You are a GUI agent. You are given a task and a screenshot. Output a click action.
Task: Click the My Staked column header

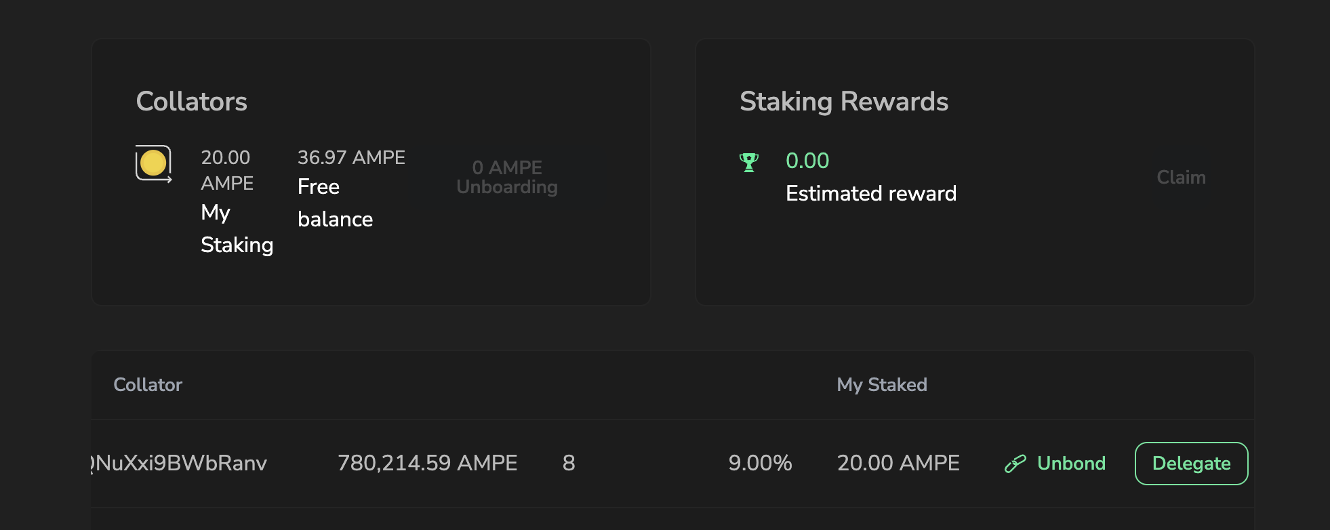coord(882,384)
